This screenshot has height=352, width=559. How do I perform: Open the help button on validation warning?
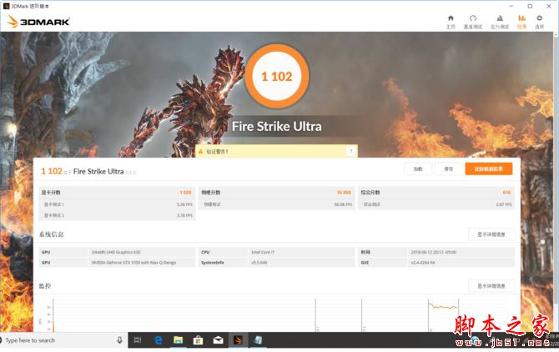pyautogui.click(x=351, y=152)
